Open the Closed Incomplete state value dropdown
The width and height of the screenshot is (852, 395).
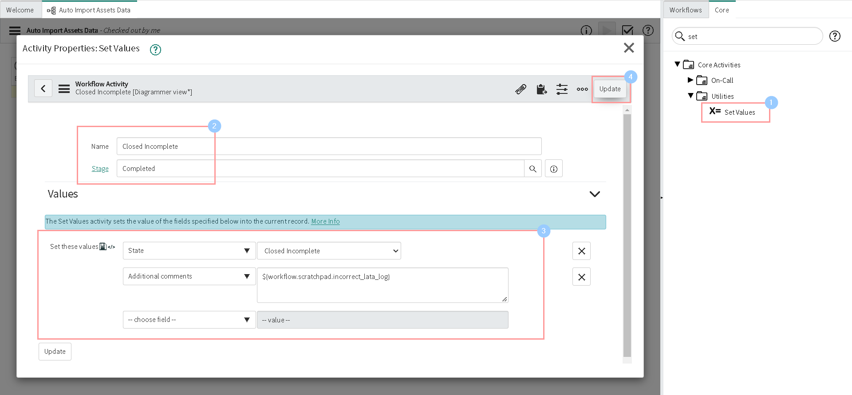[x=329, y=251]
